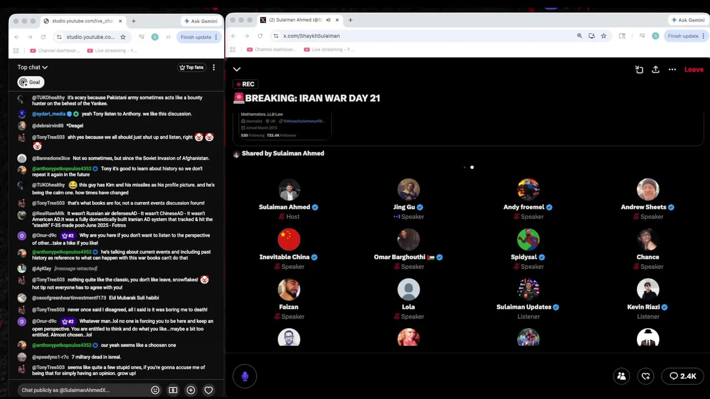710x399 pixels.
Task: Reload the x.com page
Action: (x=260, y=36)
